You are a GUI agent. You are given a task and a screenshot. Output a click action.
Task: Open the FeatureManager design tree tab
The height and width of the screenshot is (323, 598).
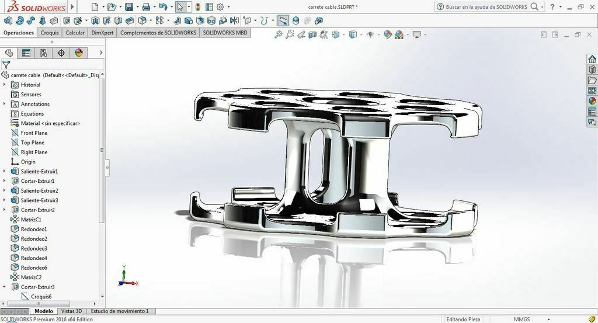click(x=9, y=53)
